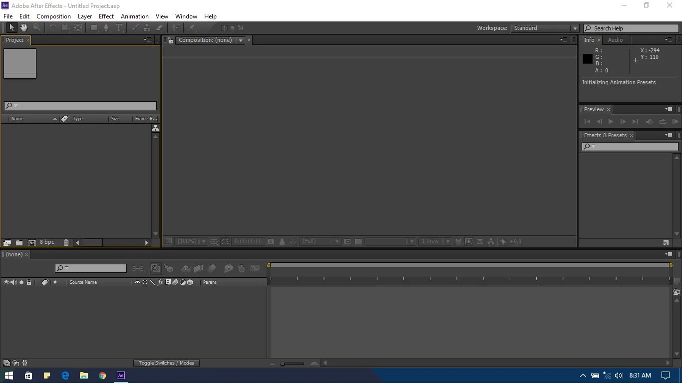682x383 pixels.
Task: Create a new folder in Project panel
Action: [19, 242]
